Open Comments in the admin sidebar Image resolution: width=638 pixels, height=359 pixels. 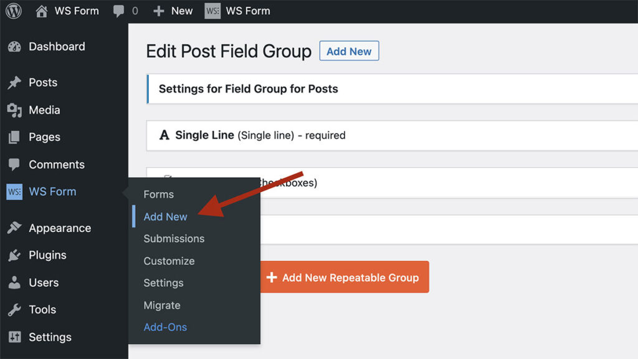57,165
